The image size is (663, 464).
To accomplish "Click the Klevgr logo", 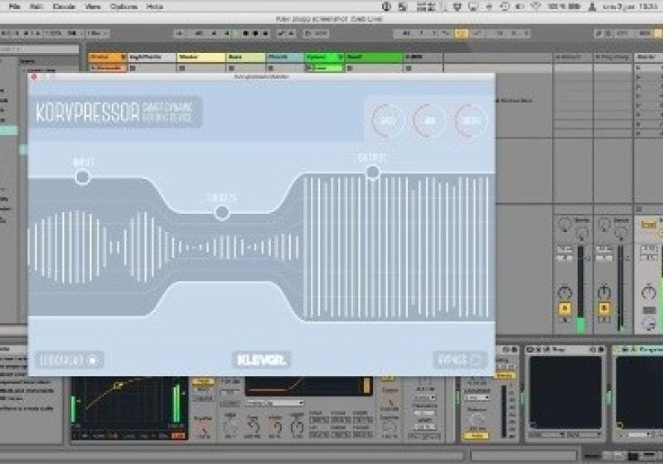I will point(261,360).
